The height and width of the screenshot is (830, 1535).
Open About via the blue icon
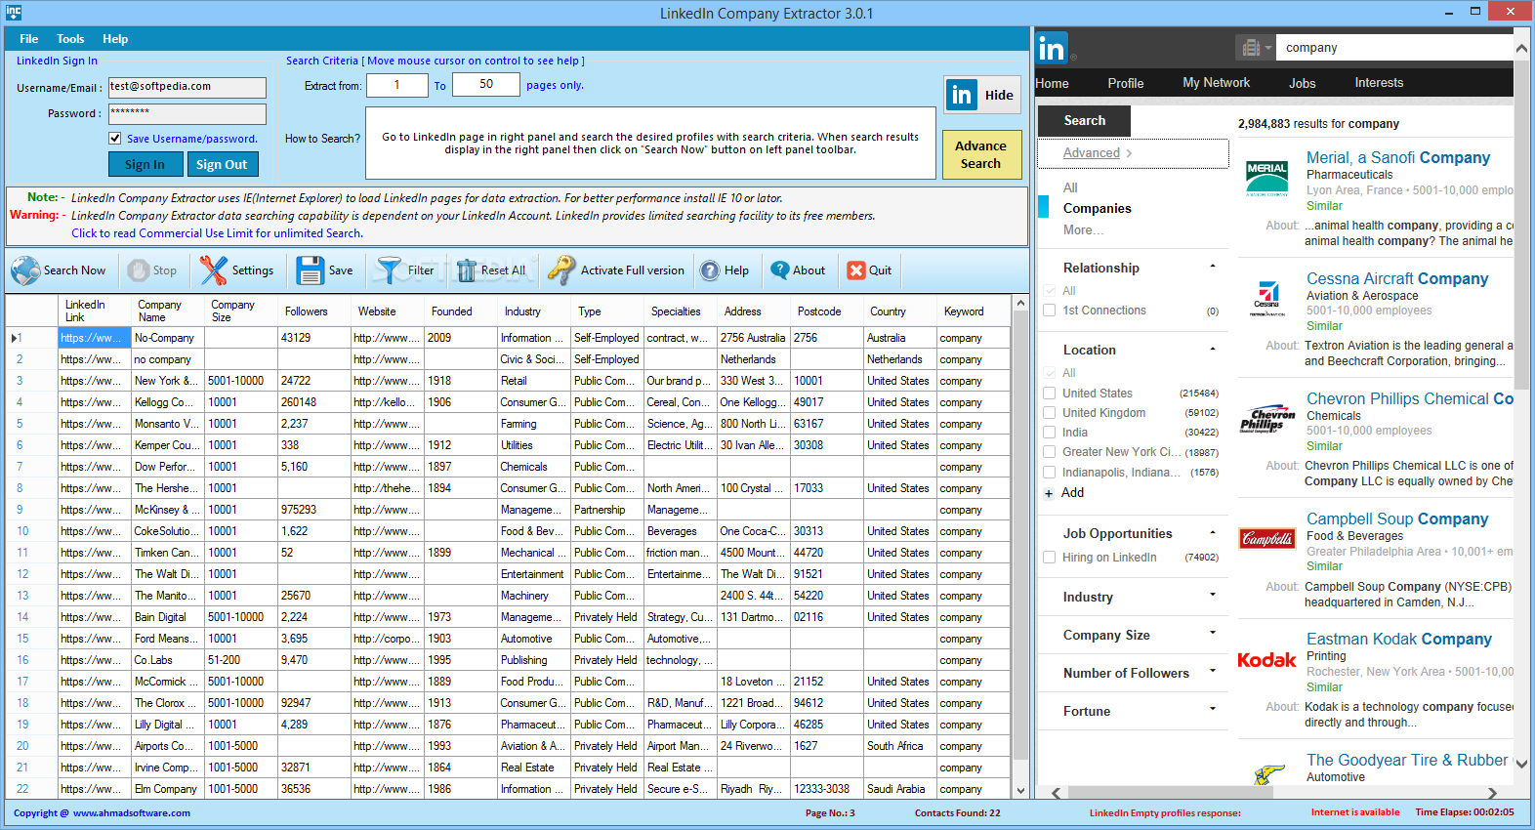point(779,270)
